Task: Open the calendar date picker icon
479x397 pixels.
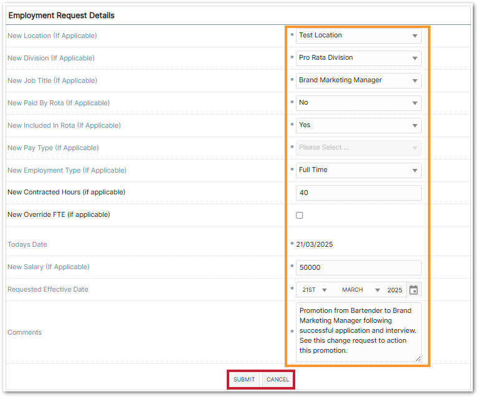Action: (x=414, y=290)
